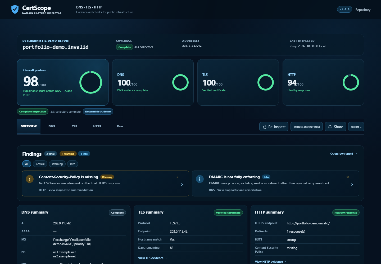This screenshot has height=264, width=381.
Task: Click Verified certificate badge in TLS summary
Action: pos(228,213)
